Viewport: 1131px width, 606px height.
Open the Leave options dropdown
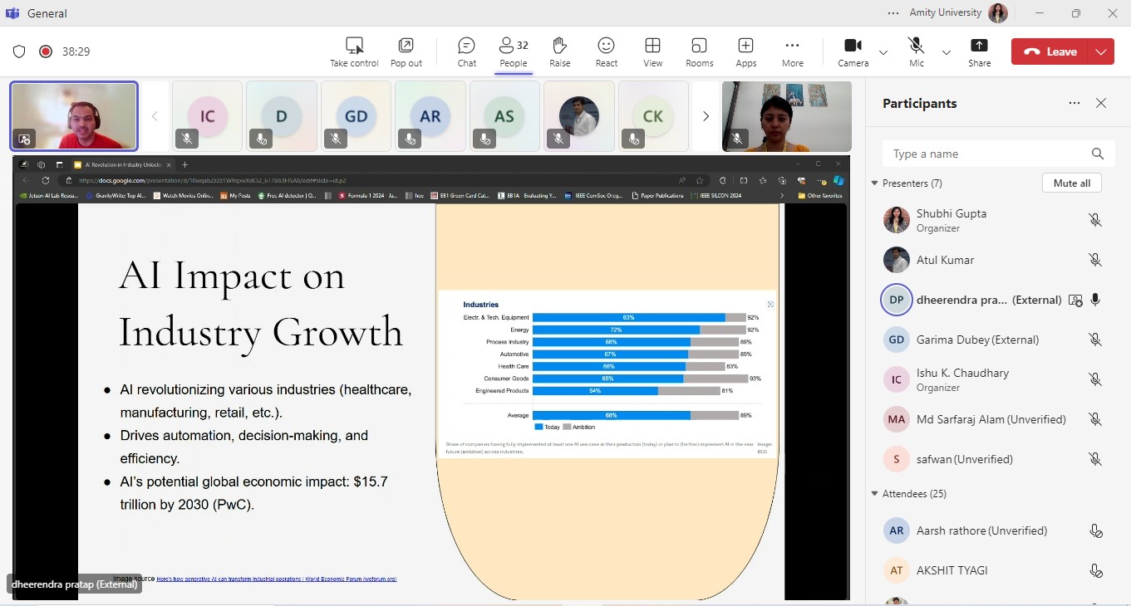[x=1101, y=51]
